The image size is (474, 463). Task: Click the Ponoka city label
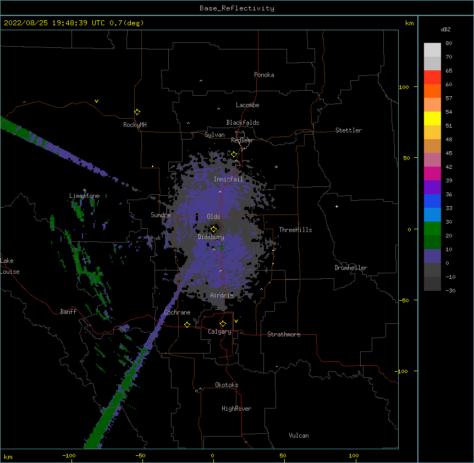pos(264,75)
